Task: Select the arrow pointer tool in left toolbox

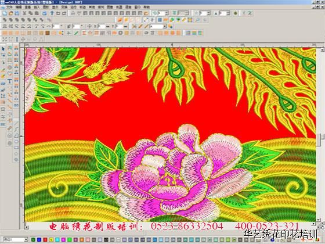Action: [3, 49]
